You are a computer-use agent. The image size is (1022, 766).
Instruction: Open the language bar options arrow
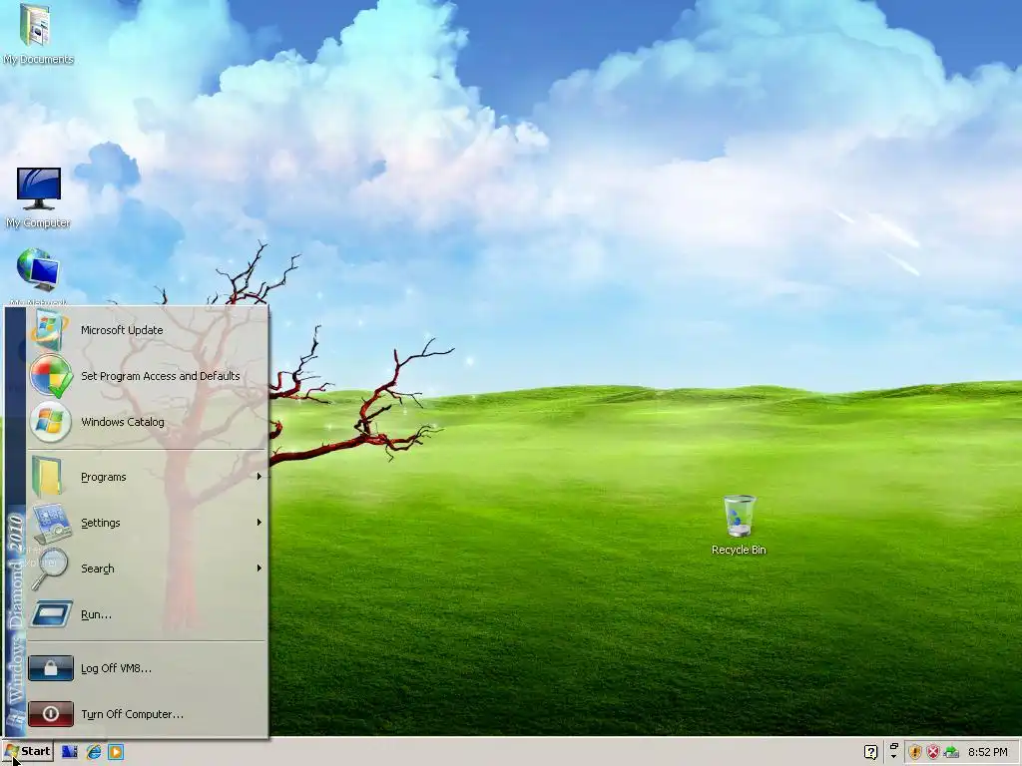pyautogui.click(x=893, y=757)
